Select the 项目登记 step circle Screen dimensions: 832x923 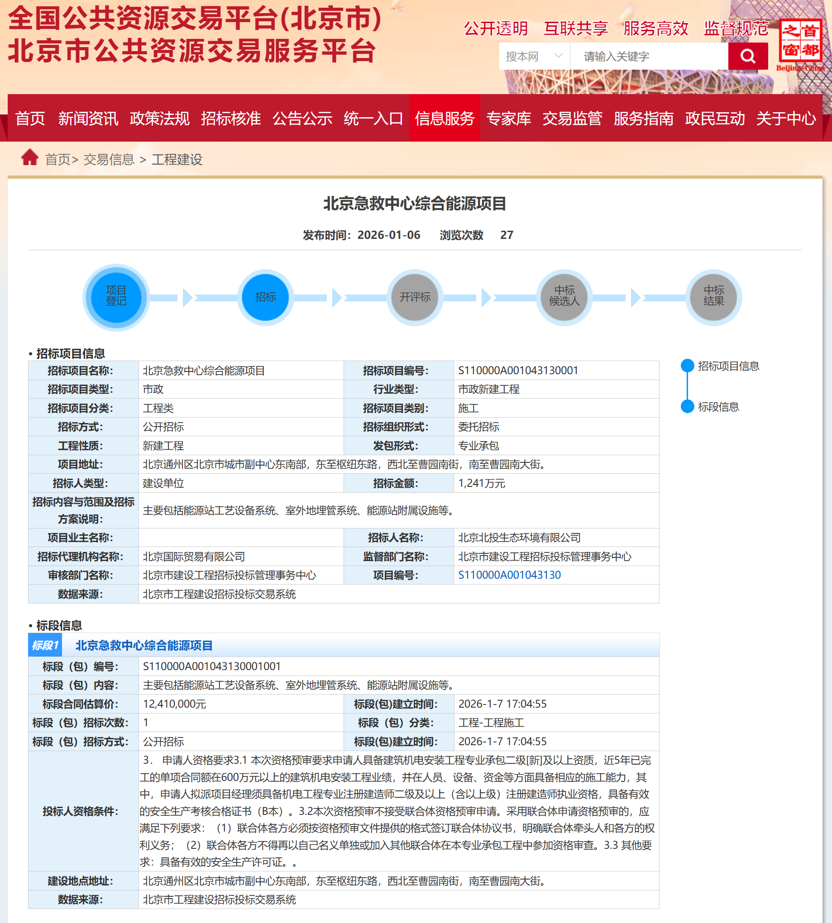116,297
